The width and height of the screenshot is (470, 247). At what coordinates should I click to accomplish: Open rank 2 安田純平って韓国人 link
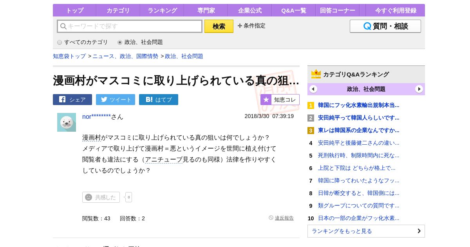pos(359,118)
